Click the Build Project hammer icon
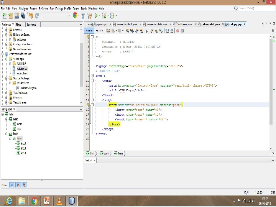 point(83,16)
